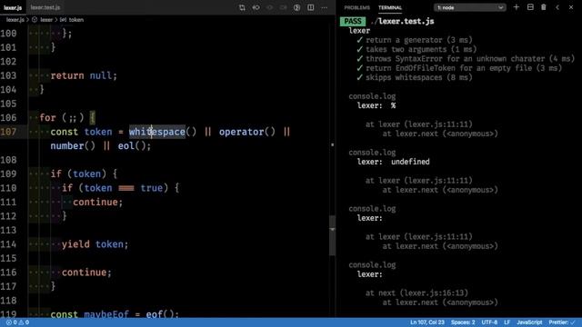
Task: Click line number 107 in the gutter
Action: 8,132
